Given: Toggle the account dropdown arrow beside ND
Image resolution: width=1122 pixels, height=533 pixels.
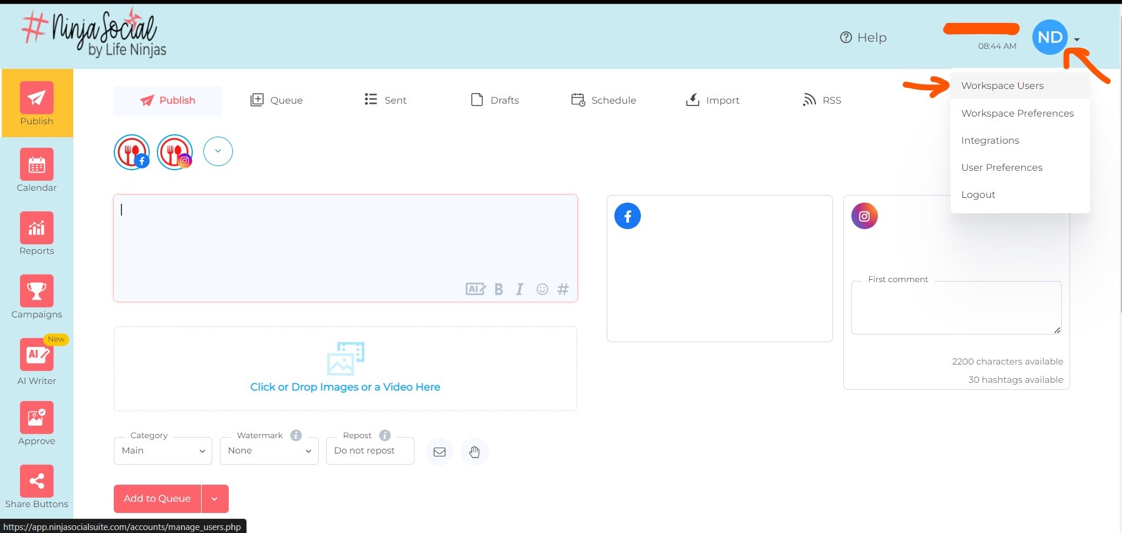Looking at the screenshot, I should tap(1077, 39).
